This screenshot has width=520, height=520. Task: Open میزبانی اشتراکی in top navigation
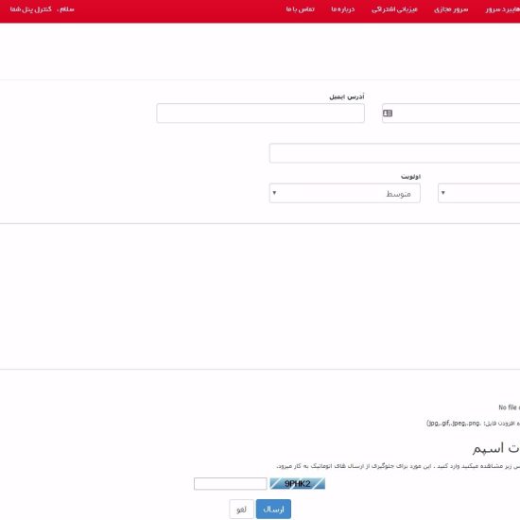(394, 9)
